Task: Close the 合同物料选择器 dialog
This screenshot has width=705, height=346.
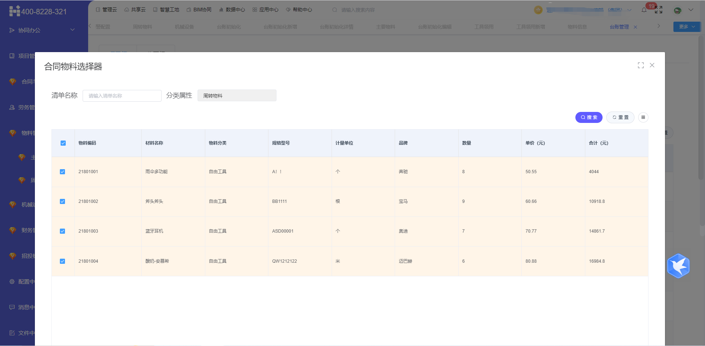Action: tap(652, 65)
